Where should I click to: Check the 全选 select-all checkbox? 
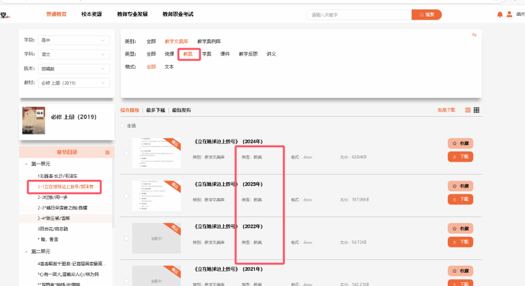tap(123, 126)
